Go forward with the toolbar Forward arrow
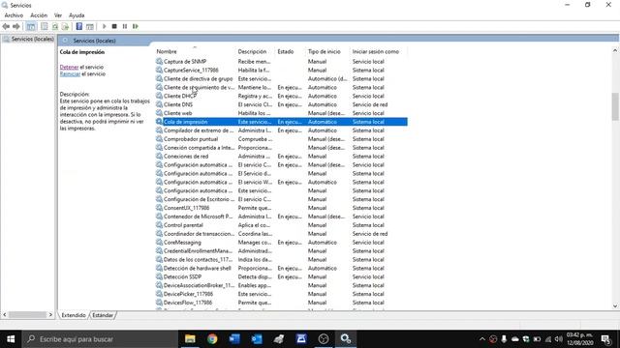 (16, 26)
